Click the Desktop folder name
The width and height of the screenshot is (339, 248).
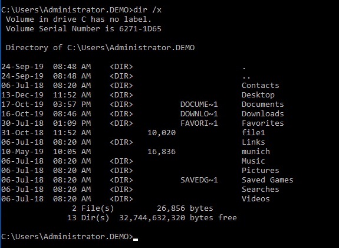(258, 95)
